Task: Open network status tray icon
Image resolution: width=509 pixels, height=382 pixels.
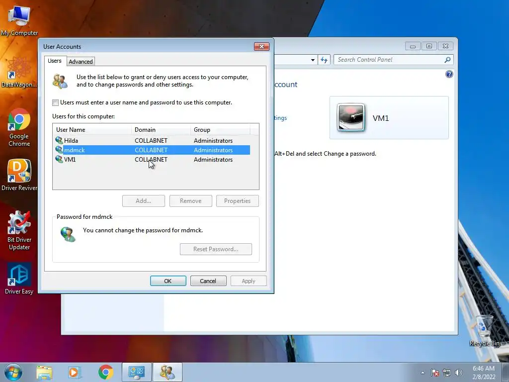Action: (447, 373)
